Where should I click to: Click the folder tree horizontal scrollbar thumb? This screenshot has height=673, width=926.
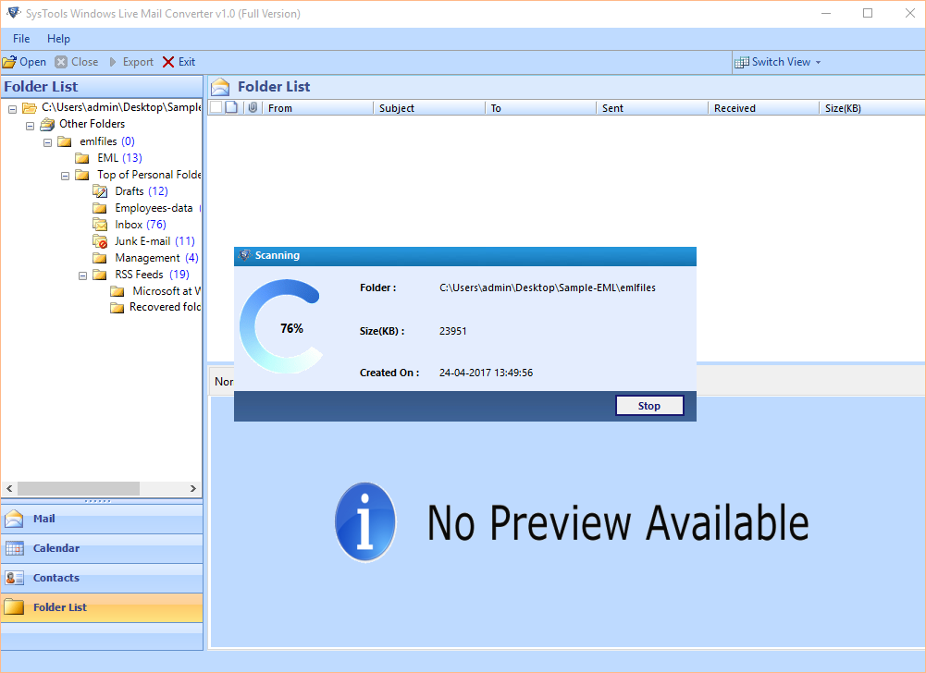79,488
